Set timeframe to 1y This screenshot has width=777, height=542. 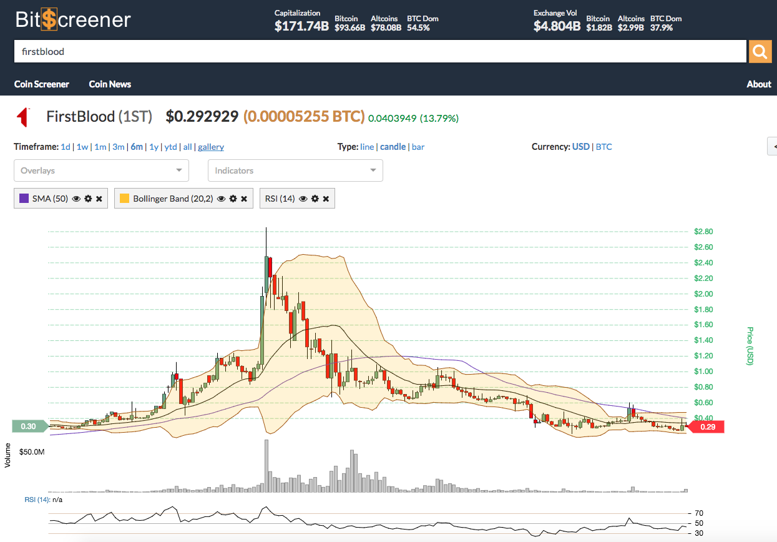[x=154, y=147]
